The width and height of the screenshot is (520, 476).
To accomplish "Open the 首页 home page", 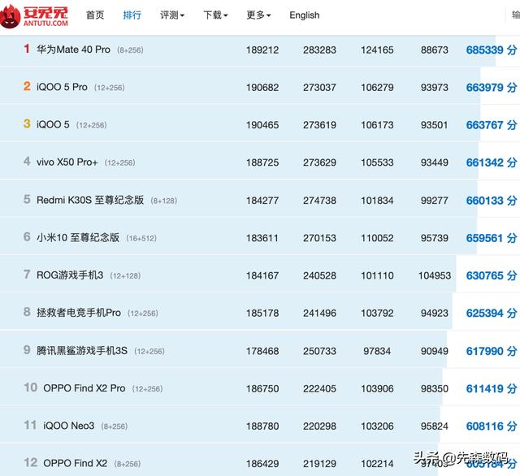I will [x=95, y=15].
